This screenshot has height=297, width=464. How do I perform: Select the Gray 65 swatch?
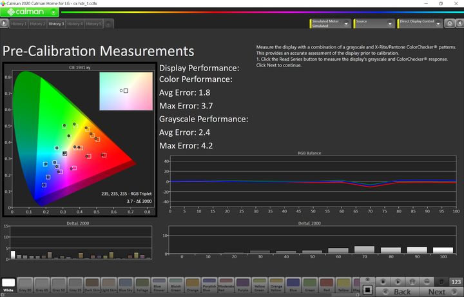(x=42, y=285)
